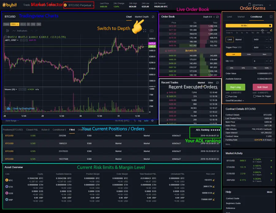
Task: Set trigger reference to Mark price
Action: pos(264,54)
